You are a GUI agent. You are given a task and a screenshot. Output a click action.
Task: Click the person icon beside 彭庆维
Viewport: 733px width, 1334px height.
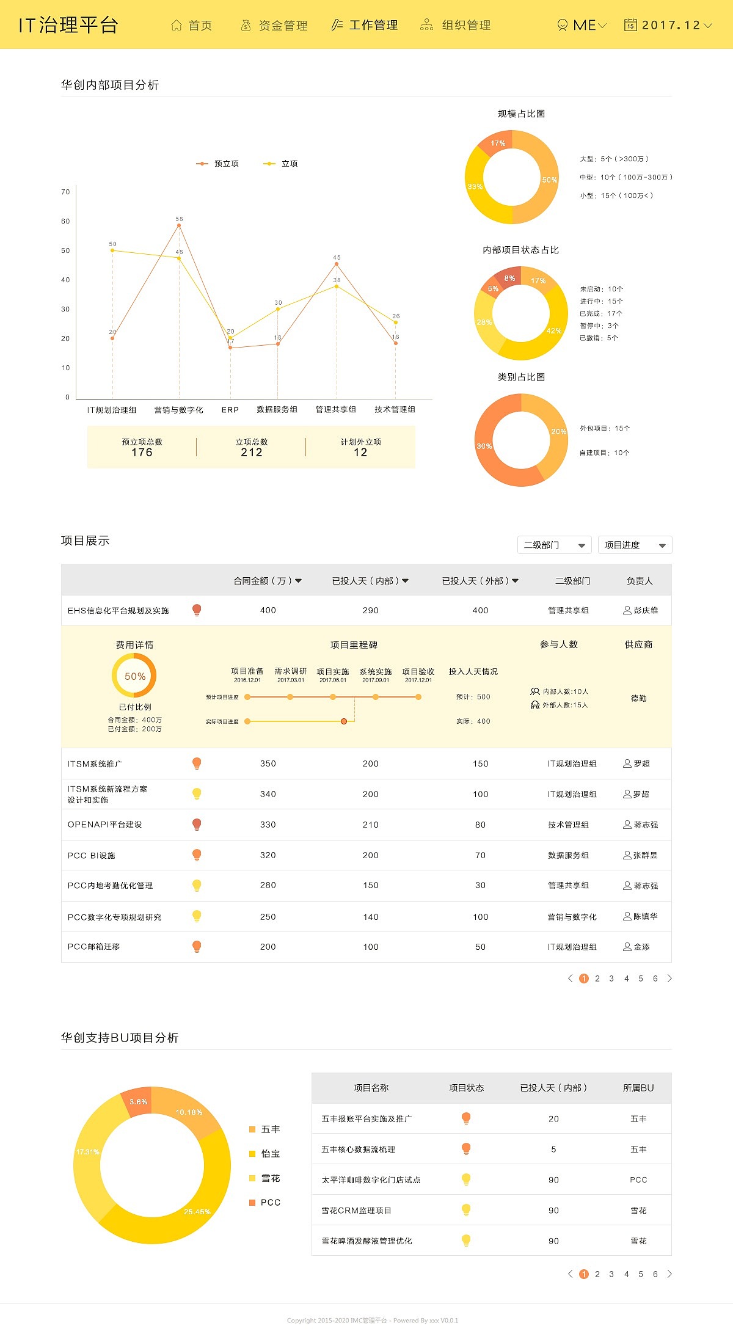pyautogui.click(x=627, y=610)
